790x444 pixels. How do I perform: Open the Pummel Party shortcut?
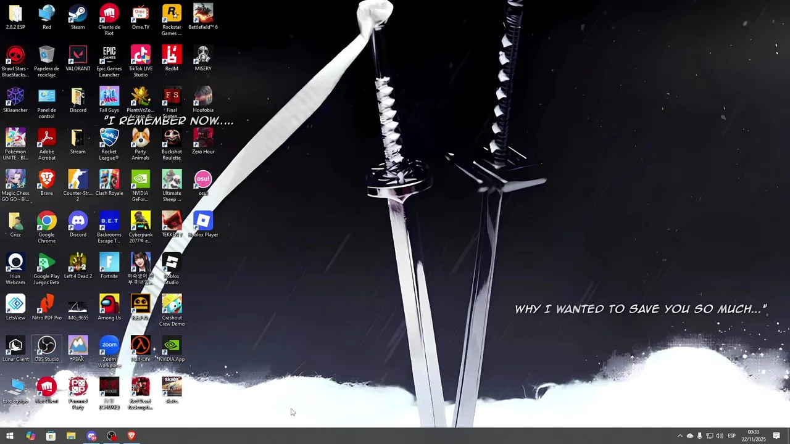point(78,393)
